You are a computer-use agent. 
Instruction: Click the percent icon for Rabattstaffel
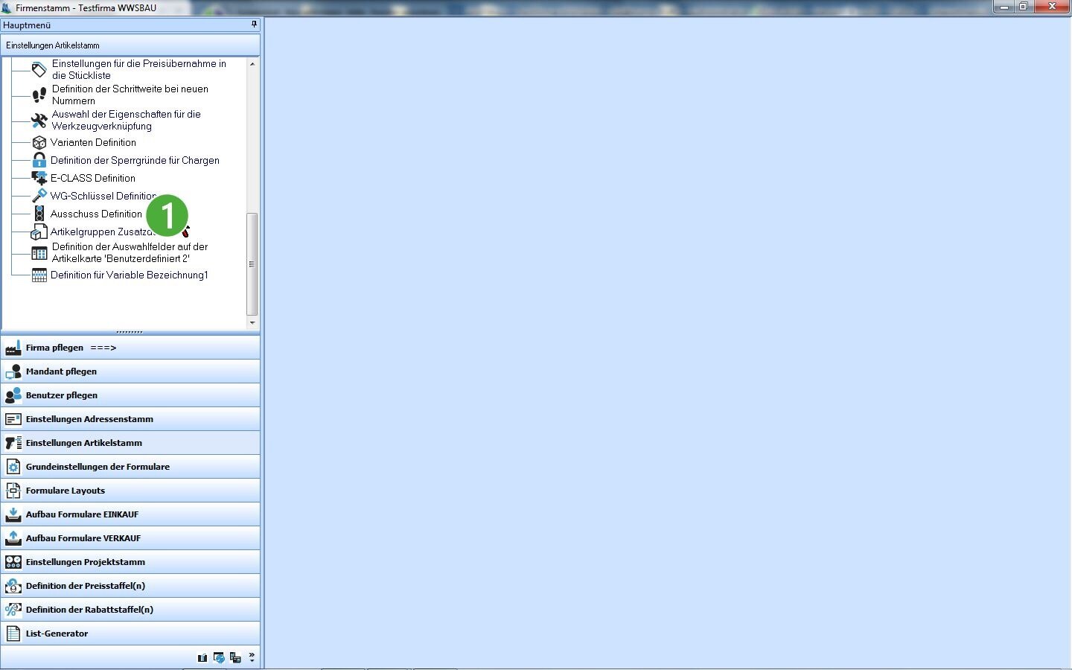13,610
